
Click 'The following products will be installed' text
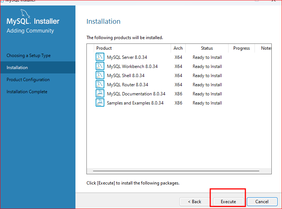click(x=125, y=38)
